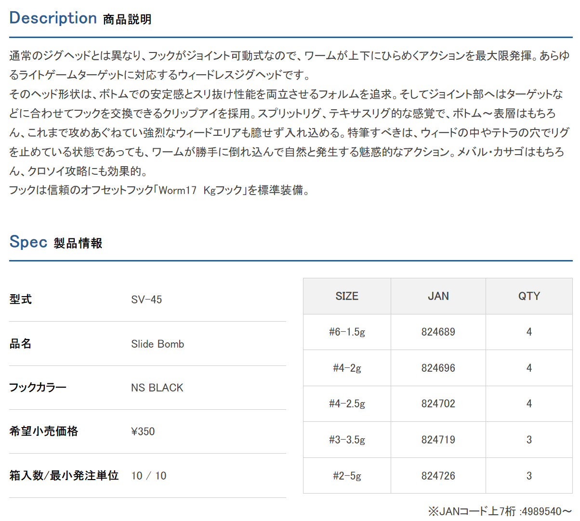Click the JAN column header
The image size is (580, 521).
pos(438,296)
